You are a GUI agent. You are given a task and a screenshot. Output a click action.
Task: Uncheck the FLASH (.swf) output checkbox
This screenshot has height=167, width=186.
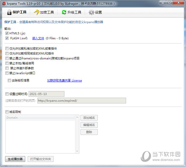click(7, 38)
